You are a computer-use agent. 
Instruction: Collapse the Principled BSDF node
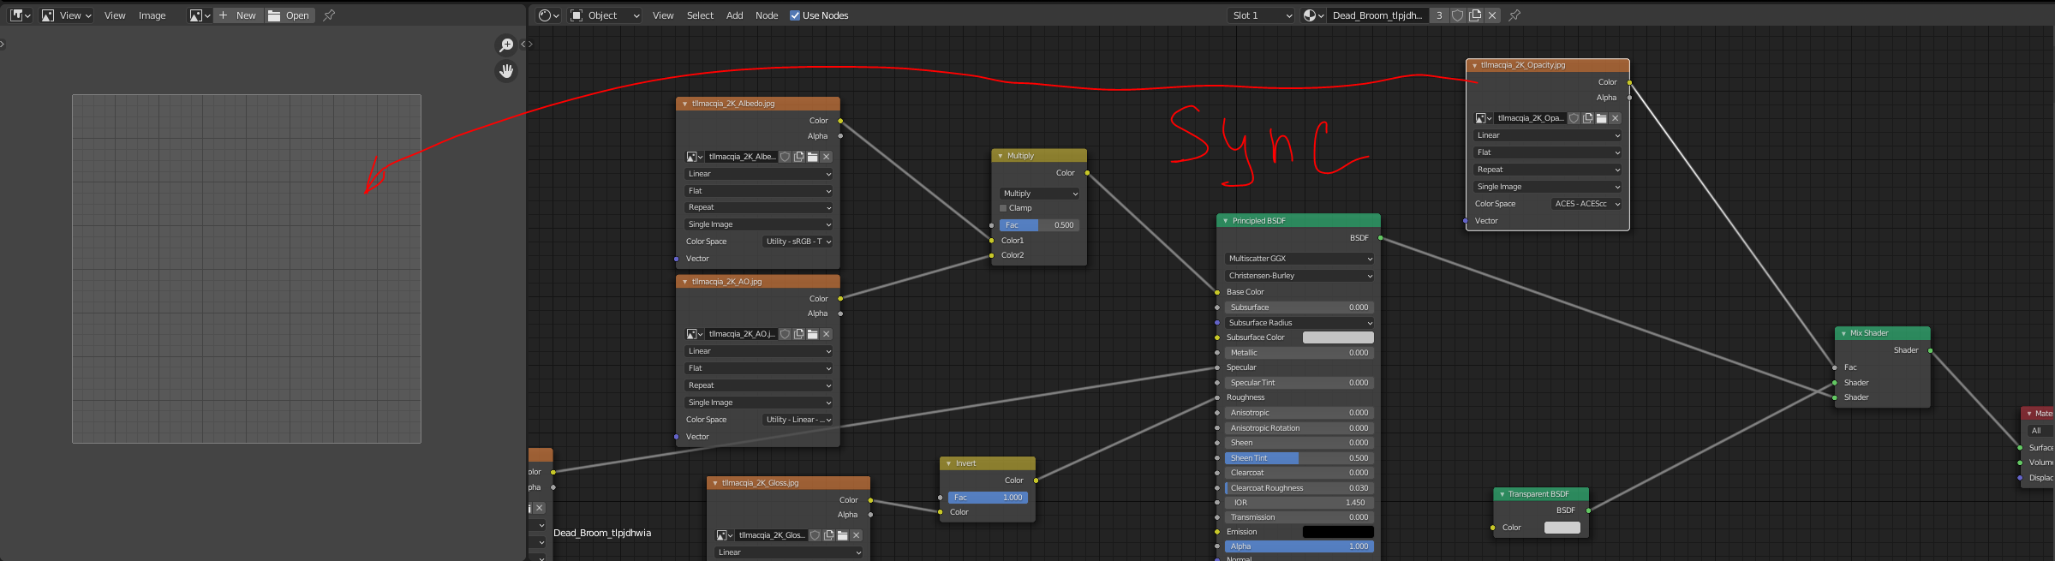1226,221
